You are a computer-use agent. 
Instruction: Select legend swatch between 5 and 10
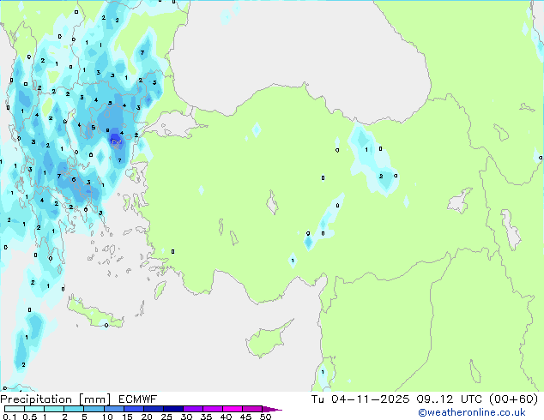tap(94, 409)
